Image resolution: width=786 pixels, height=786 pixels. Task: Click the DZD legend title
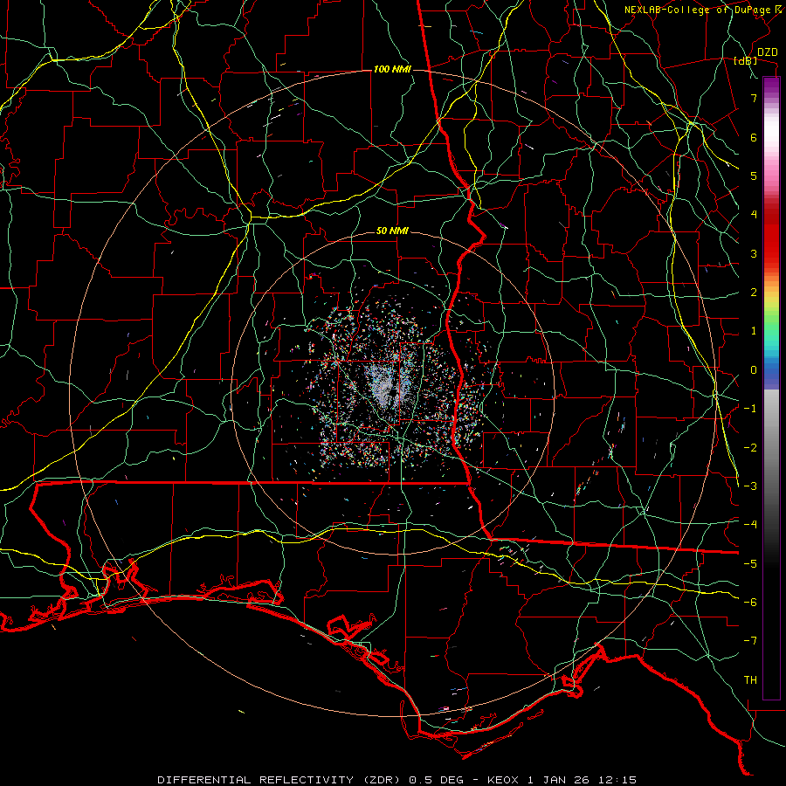(x=768, y=52)
